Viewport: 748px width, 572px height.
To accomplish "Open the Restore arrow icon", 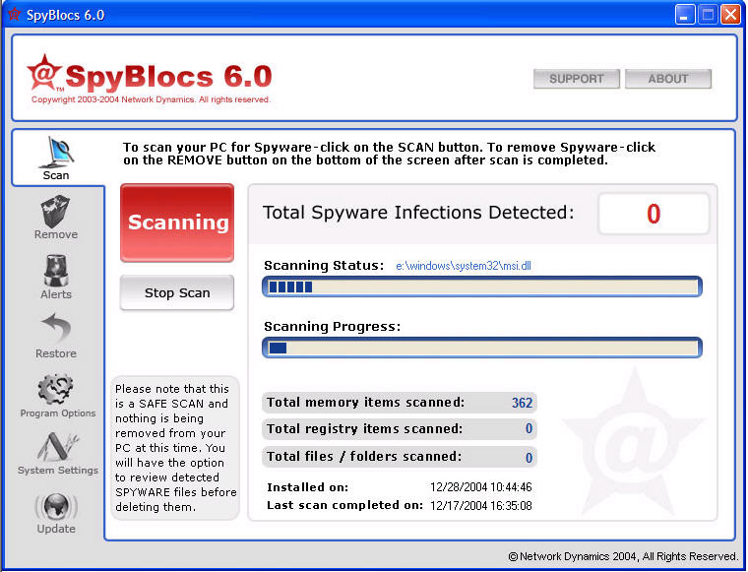I will (x=56, y=328).
